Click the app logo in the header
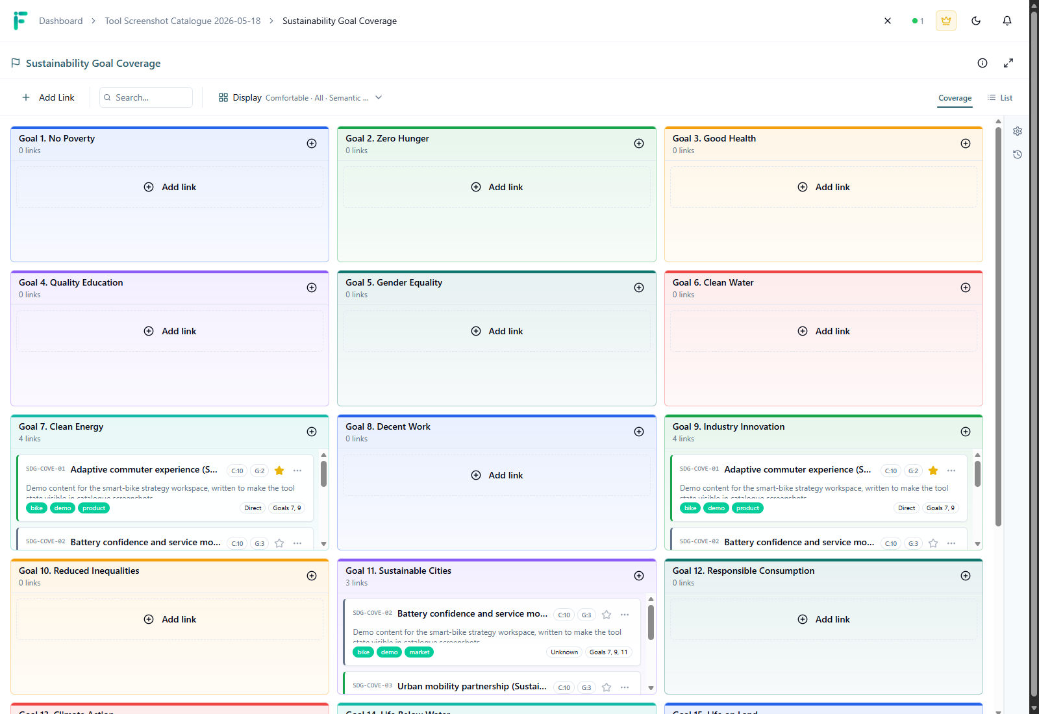This screenshot has height=714, width=1039. [20, 21]
